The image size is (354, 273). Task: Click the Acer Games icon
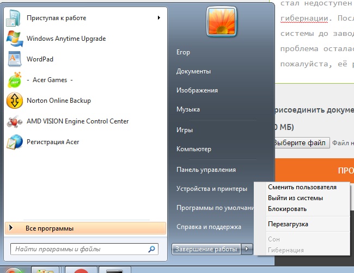[15, 80]
